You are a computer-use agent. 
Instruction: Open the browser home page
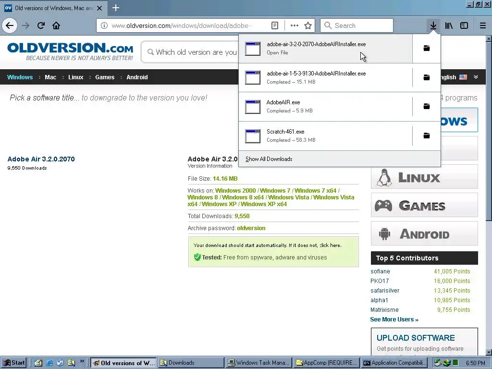[56, 25]
